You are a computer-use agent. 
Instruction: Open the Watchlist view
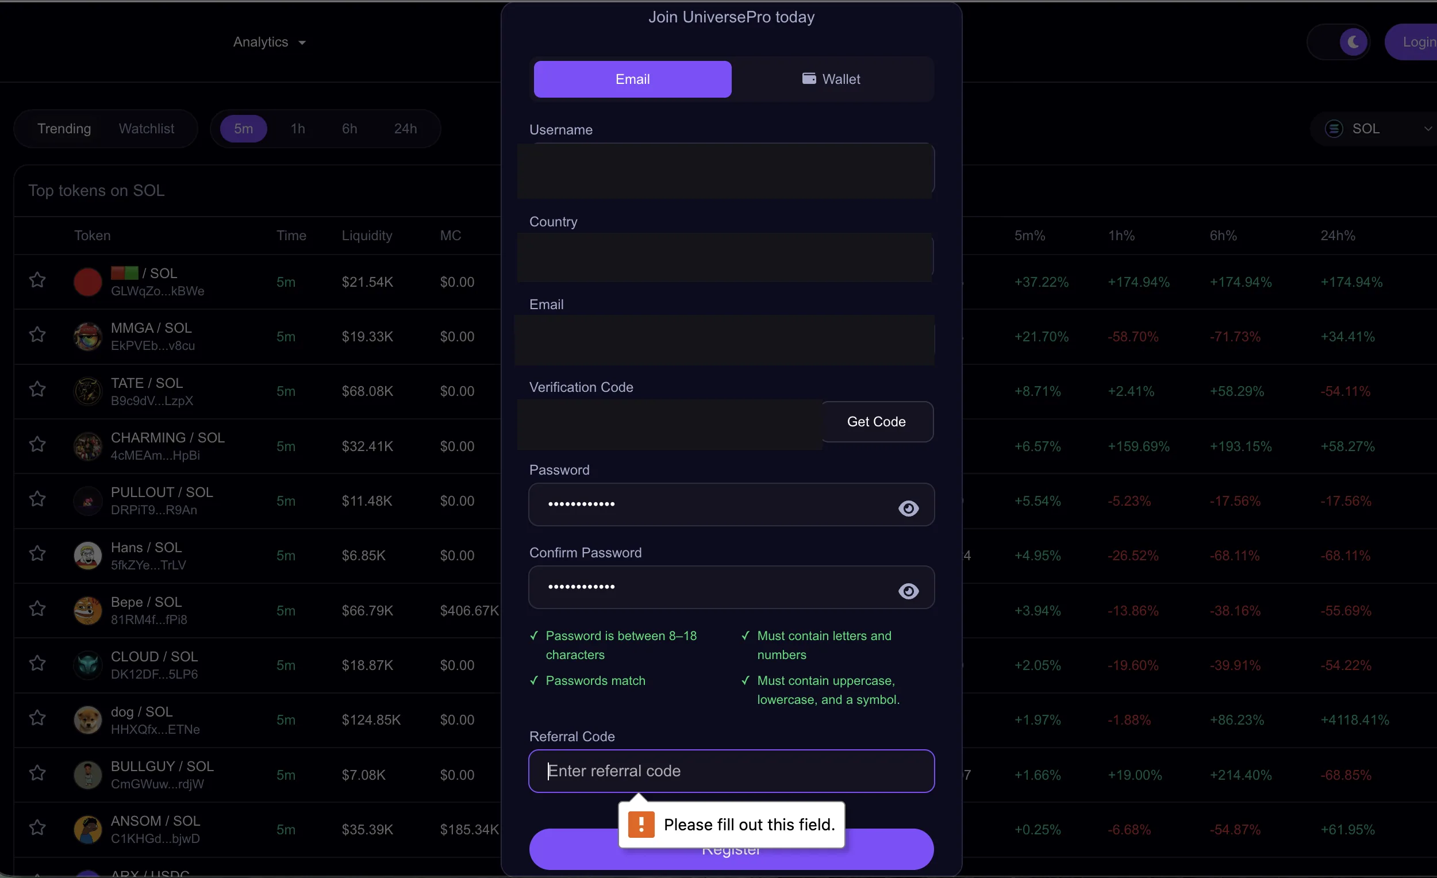pyautogui.click(x=147, y=129)
